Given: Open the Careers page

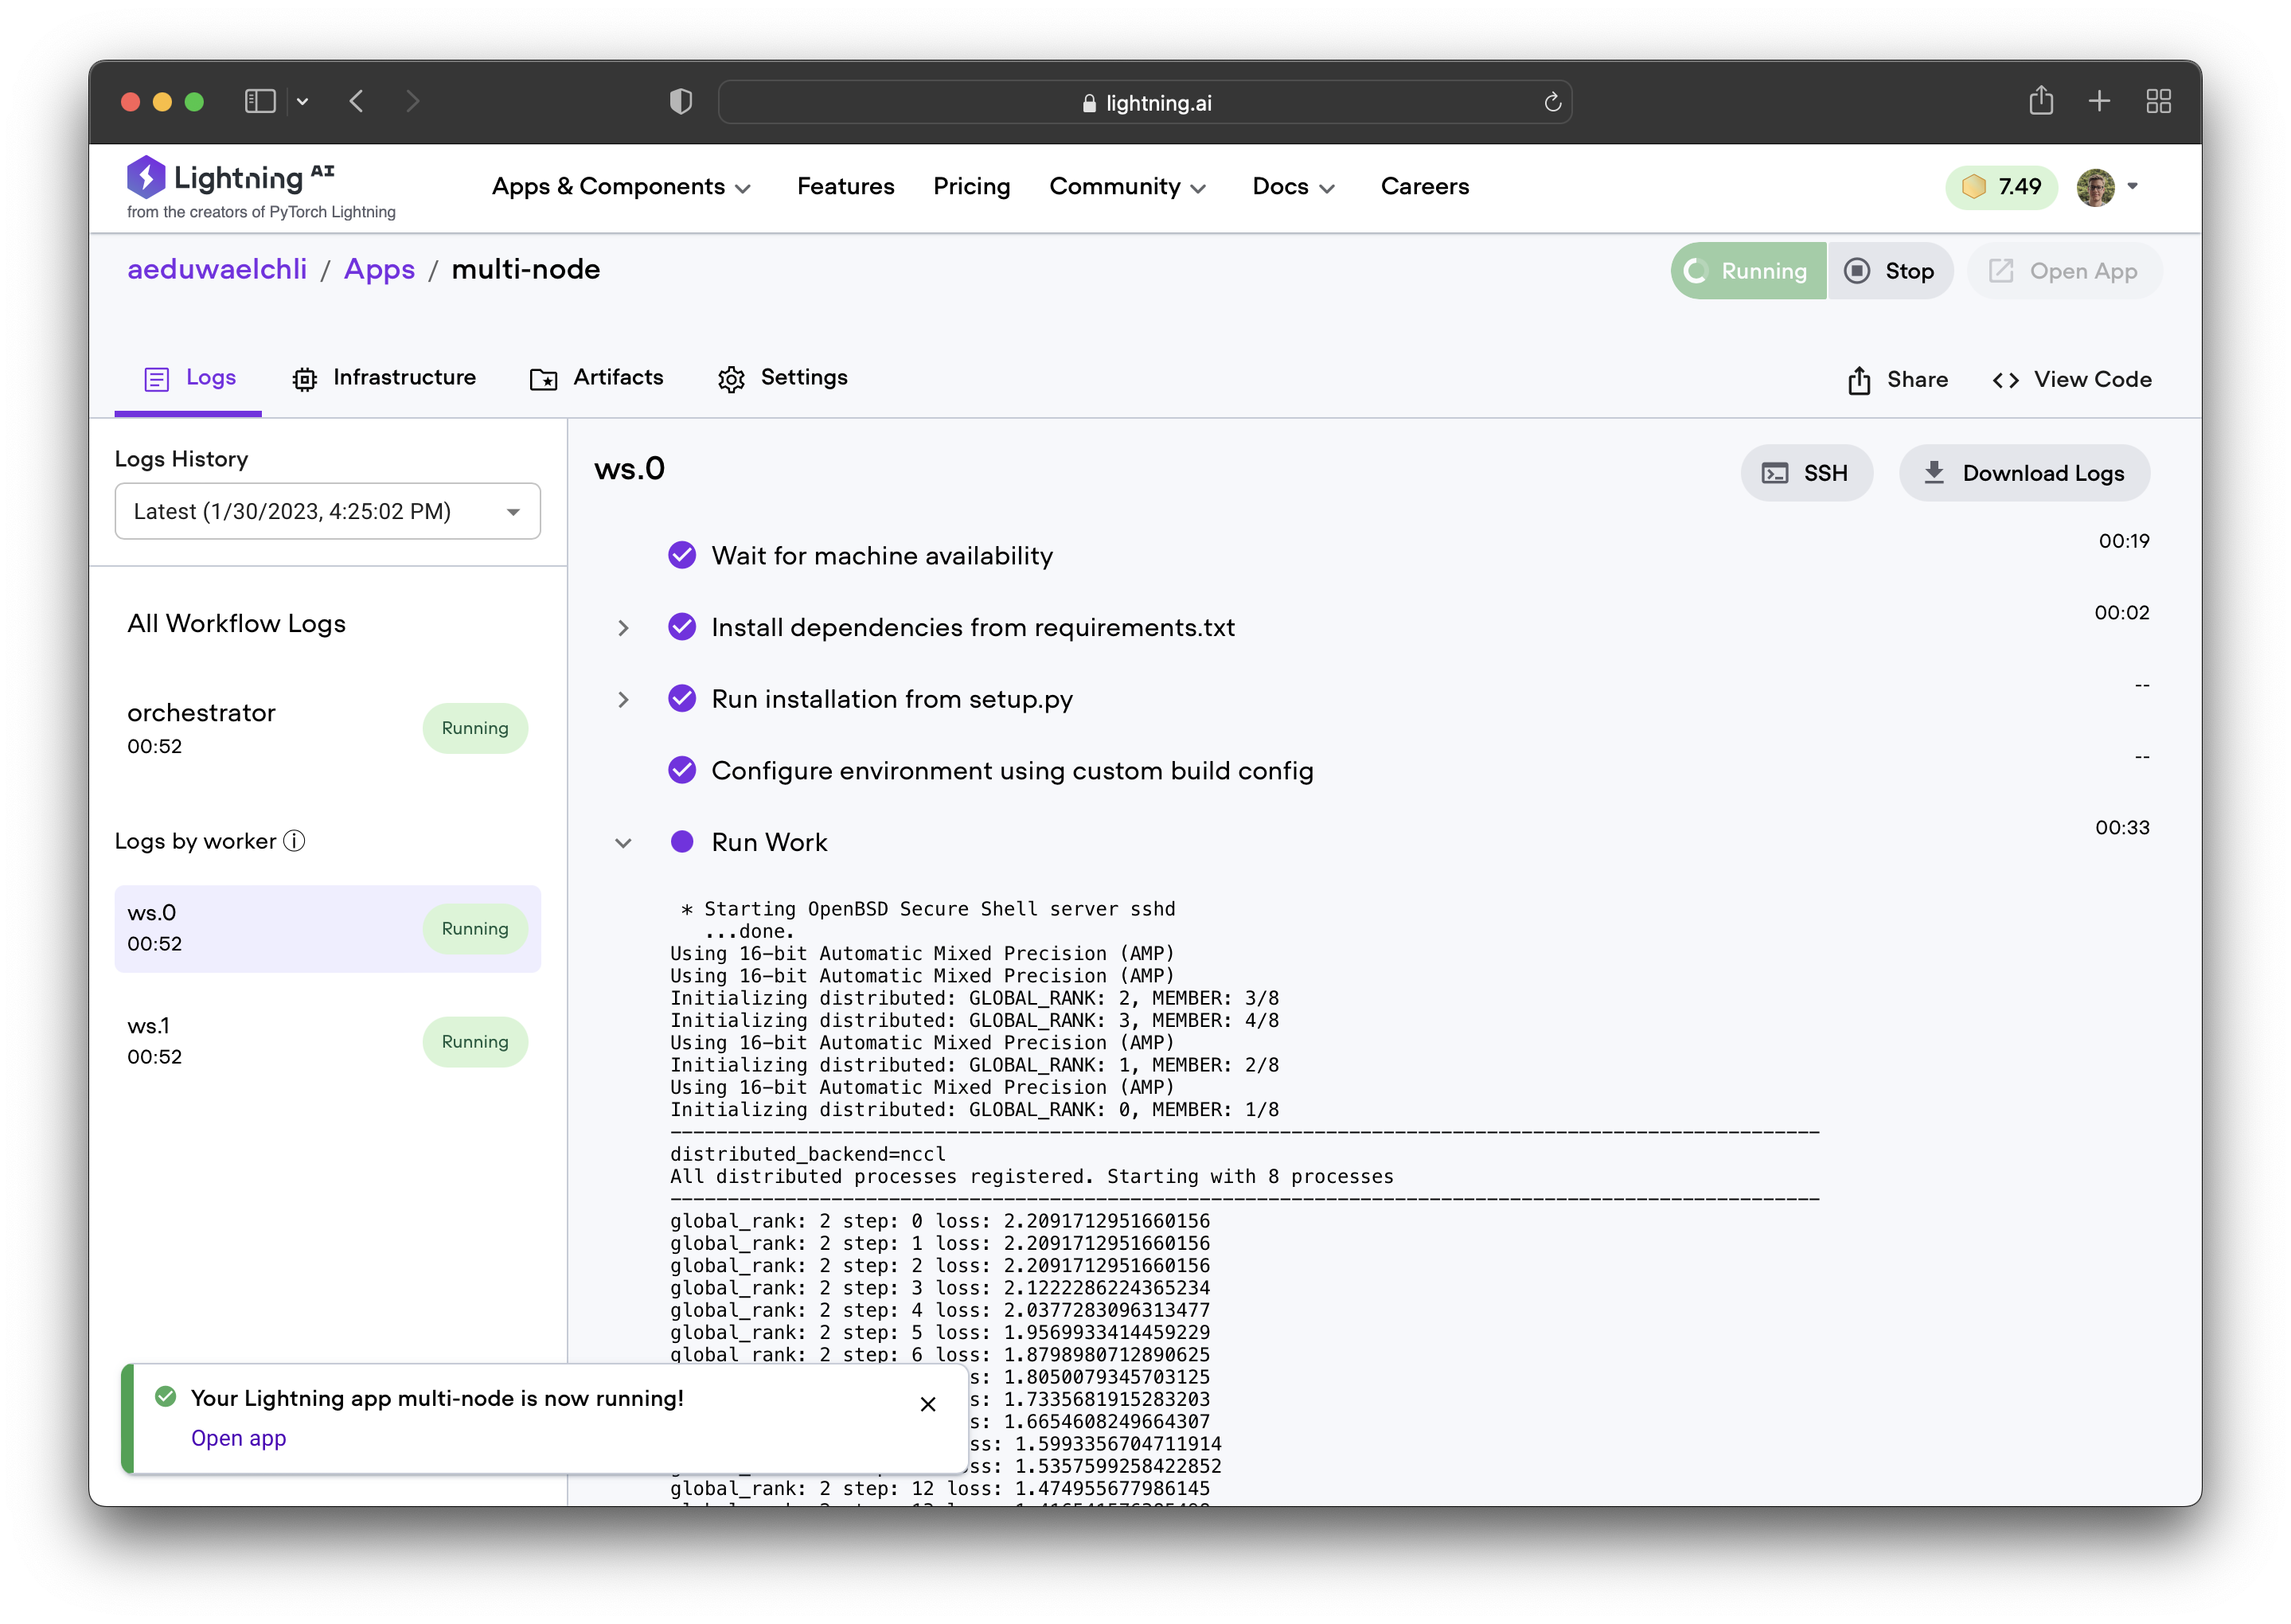Looking at the screenshot, I should (x=1424, y=187).
